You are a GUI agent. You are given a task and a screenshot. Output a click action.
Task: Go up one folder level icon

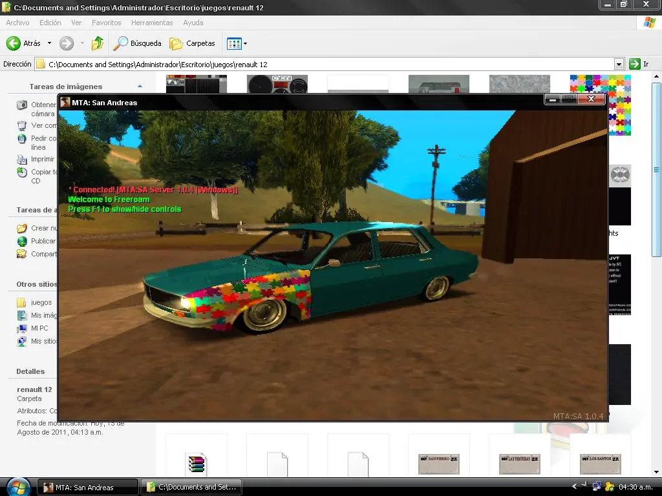click(98, 43)
